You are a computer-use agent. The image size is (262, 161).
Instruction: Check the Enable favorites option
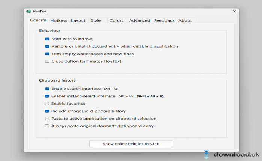pos(47,104)
